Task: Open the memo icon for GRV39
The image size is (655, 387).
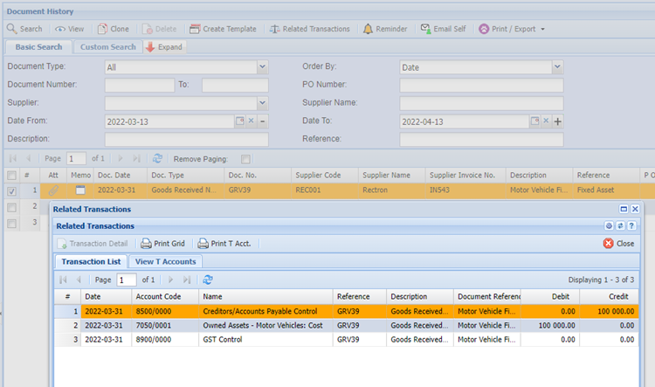Action: pos(80,190)
